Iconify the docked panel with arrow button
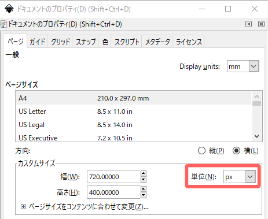Viewport: 268px width, 219px height. click(x=248, y=24)
